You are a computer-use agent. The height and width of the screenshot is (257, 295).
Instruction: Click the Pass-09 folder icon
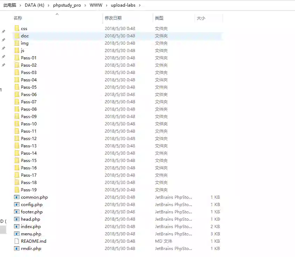coord(17,117)
